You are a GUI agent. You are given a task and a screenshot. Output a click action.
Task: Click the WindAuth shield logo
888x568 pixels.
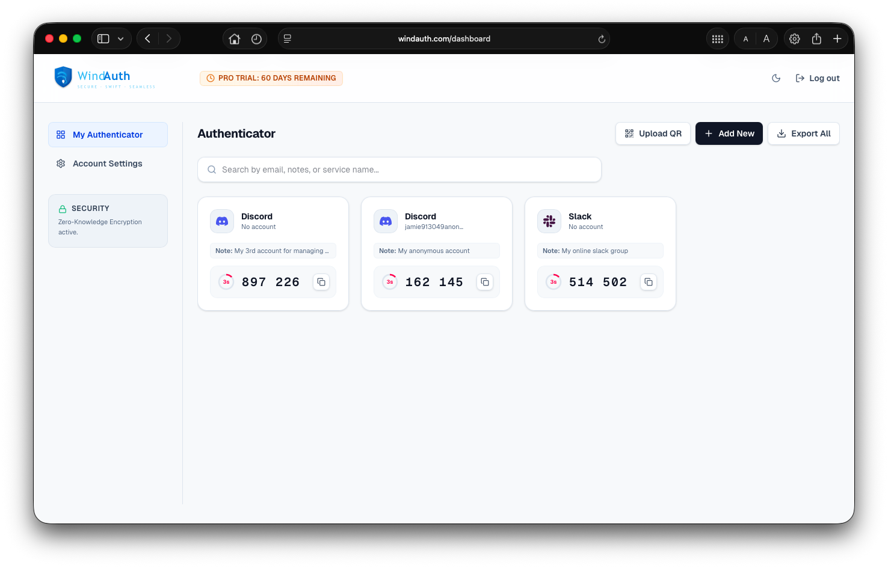pyautogui.click(x=63, y=77)
